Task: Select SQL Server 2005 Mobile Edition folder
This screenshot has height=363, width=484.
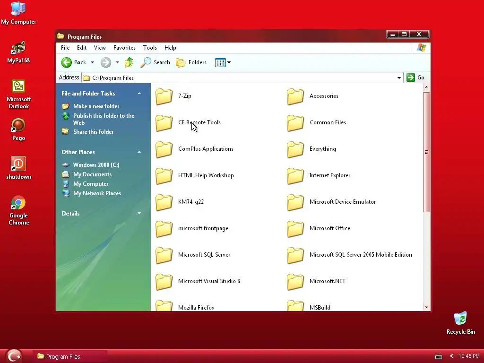Action: pyautogui.click(x=295, y=256)
